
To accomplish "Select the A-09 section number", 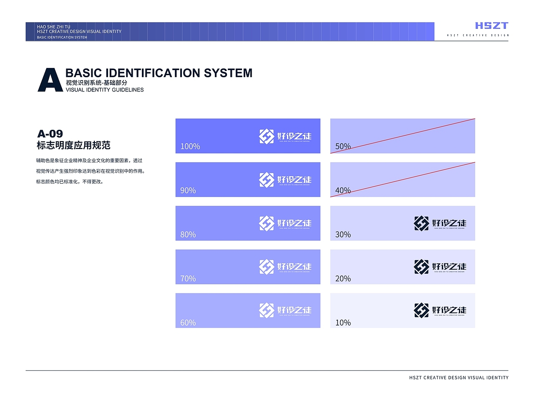I will coord(50,134).
